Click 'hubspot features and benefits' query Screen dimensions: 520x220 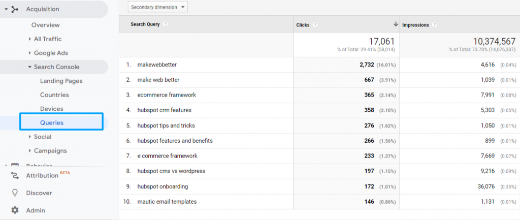tap(175, 141)
